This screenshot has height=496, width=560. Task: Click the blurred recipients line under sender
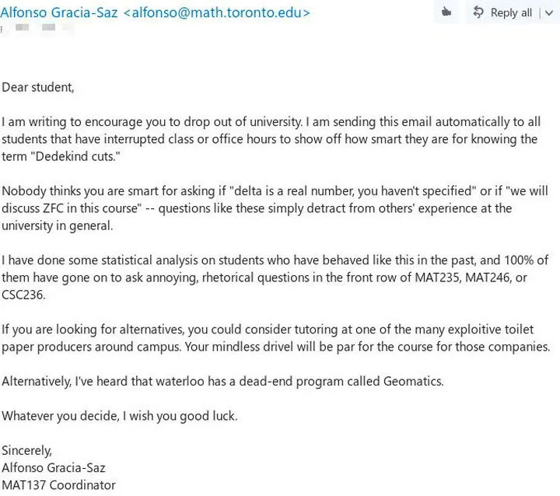pos(37,28)
